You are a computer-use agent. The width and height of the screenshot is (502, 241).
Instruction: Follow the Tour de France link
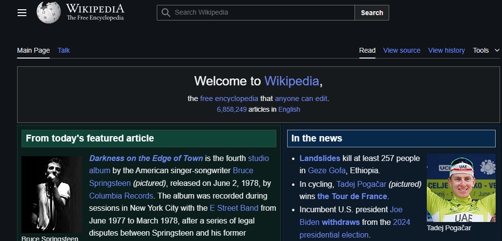coord(352,196)
